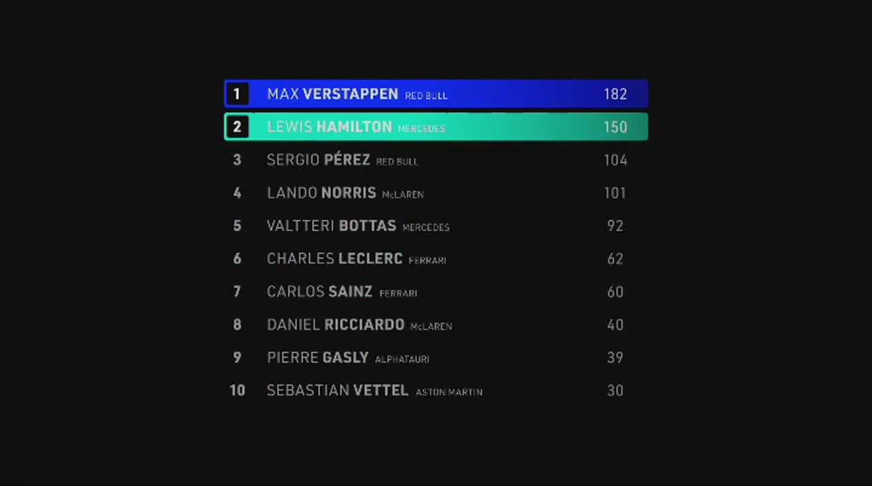Open Lando Norris driver entry
Screen dimensions: 872x486
click(x=321, y=193)
